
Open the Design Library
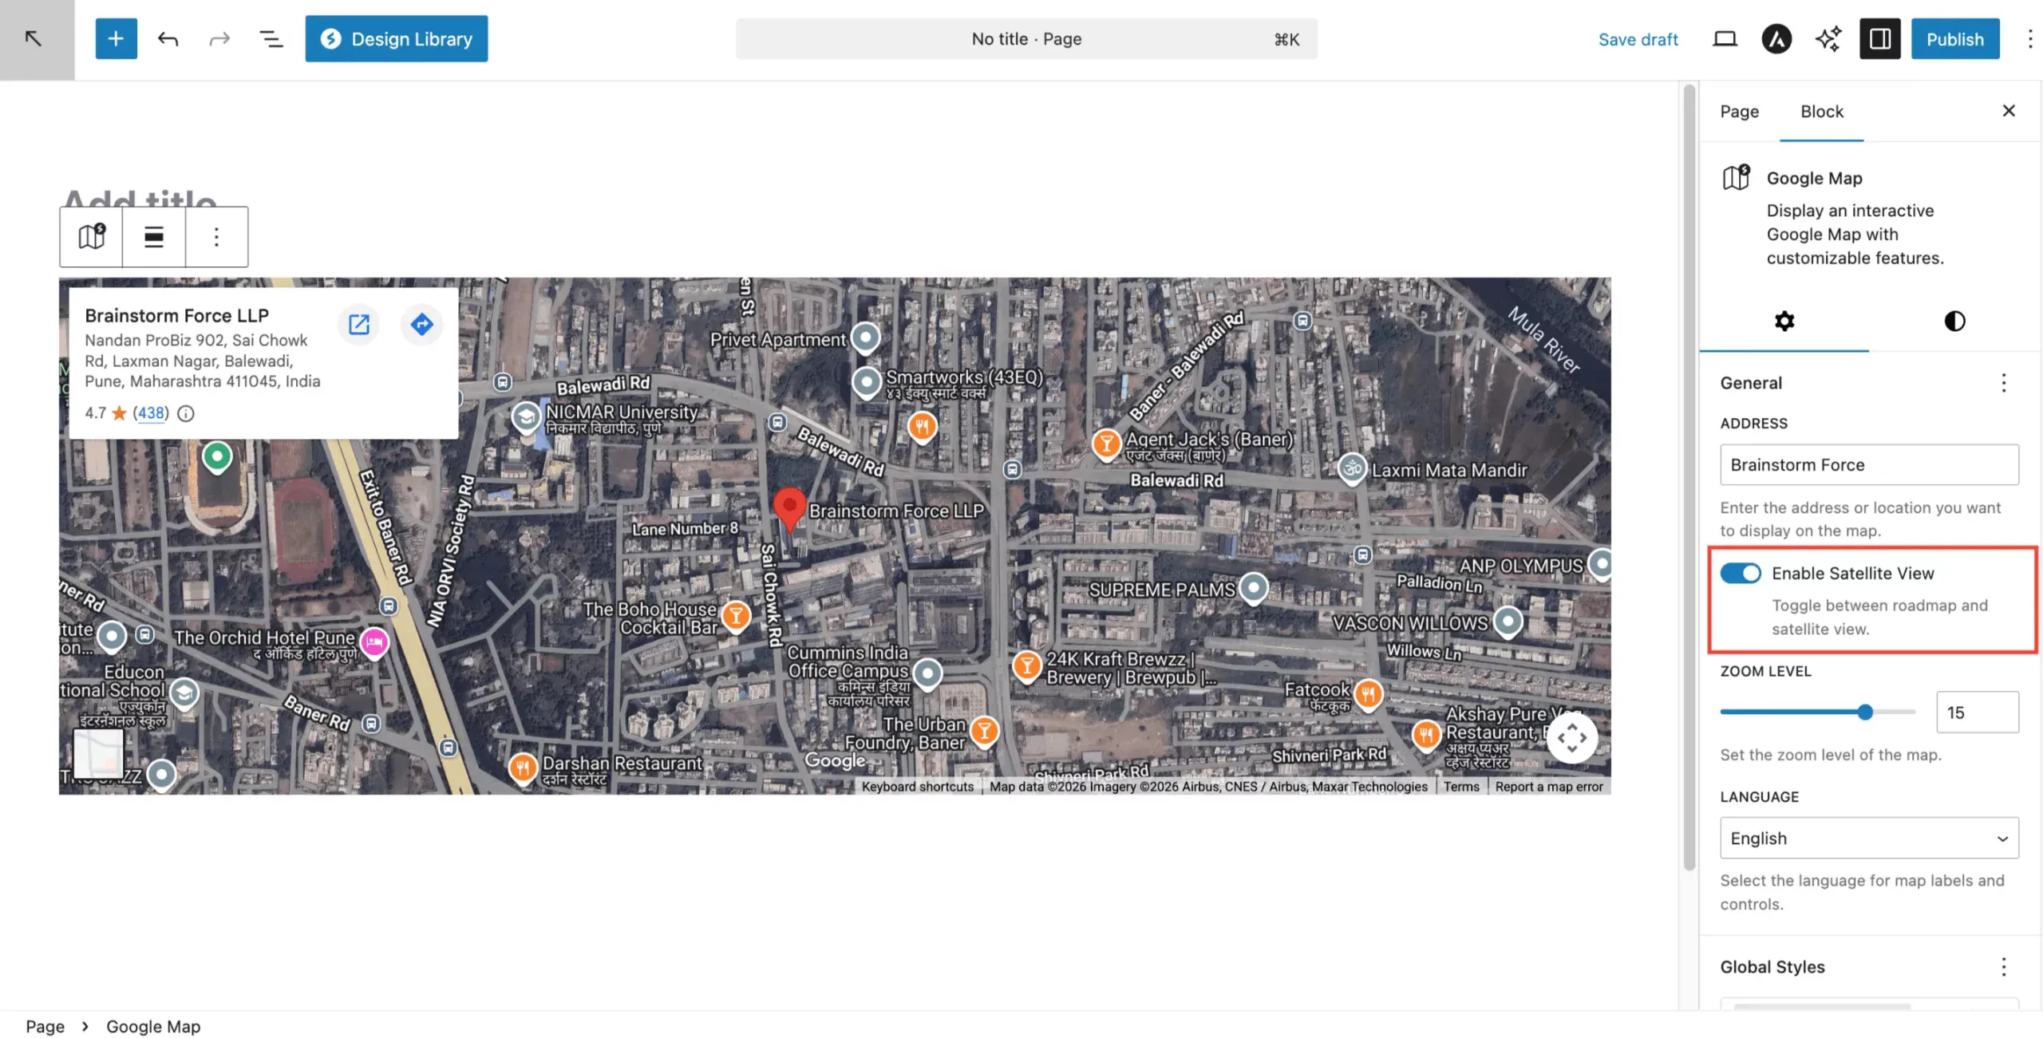(397, 38)
